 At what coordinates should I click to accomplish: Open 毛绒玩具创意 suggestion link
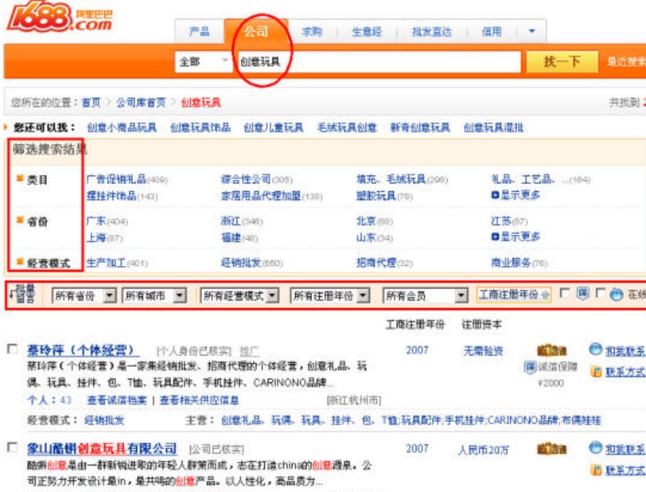click(x=347, y=128)
